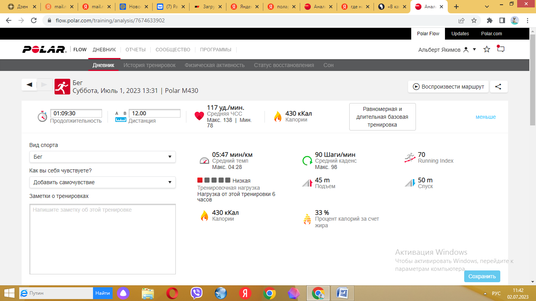Open the sport type dropdown
This screenshot has height=301, width=536.
[x=102, y=157]
